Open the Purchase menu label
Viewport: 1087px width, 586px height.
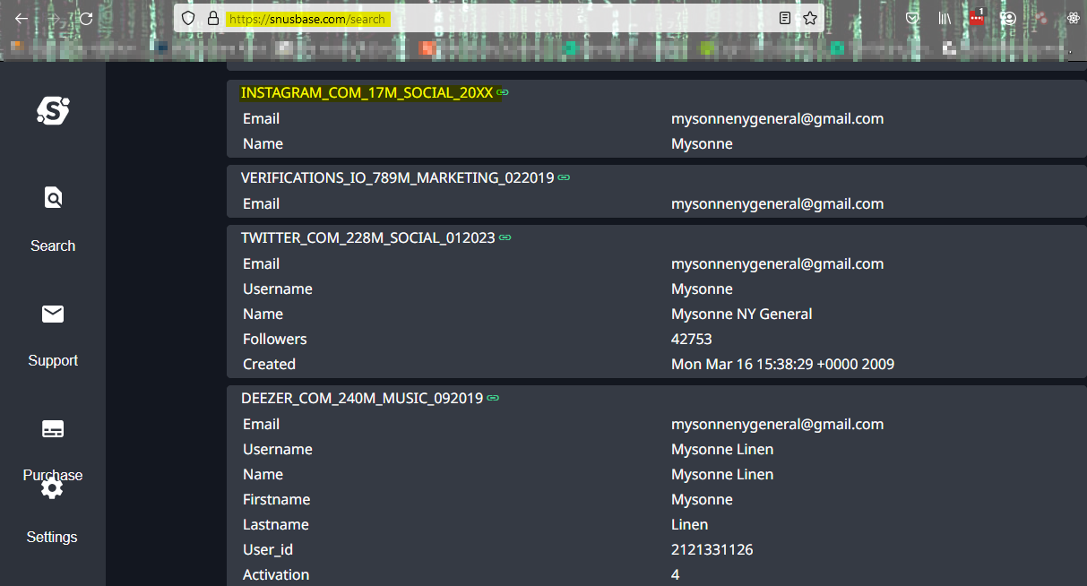(x=53, y=475)
